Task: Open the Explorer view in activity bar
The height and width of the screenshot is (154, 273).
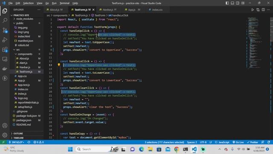Action: pos(5,11)
